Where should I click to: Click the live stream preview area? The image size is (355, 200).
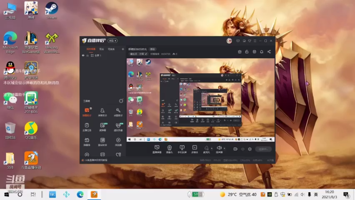click(201, 100)
